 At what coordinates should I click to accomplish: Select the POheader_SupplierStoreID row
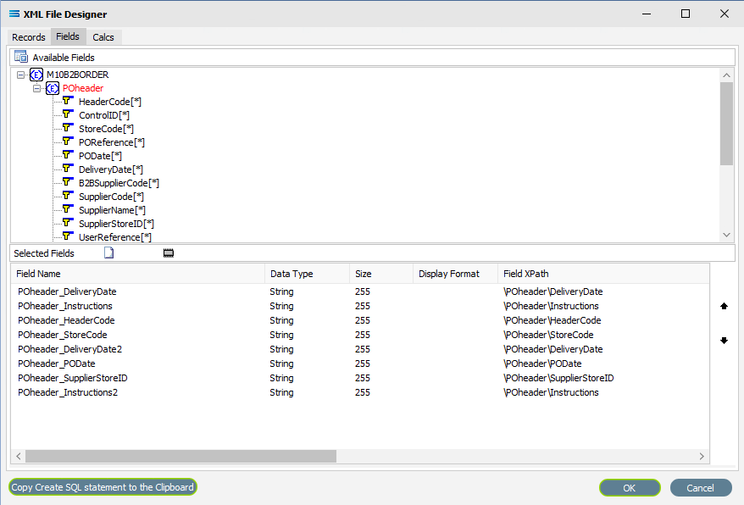(x=360, y=378)
